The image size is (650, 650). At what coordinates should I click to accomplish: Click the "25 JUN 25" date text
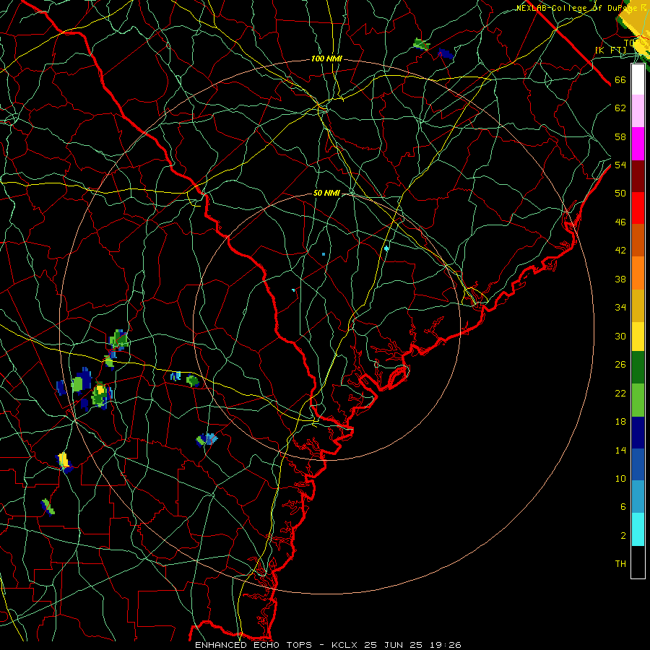pyautogui.click(x=393, y=645)
